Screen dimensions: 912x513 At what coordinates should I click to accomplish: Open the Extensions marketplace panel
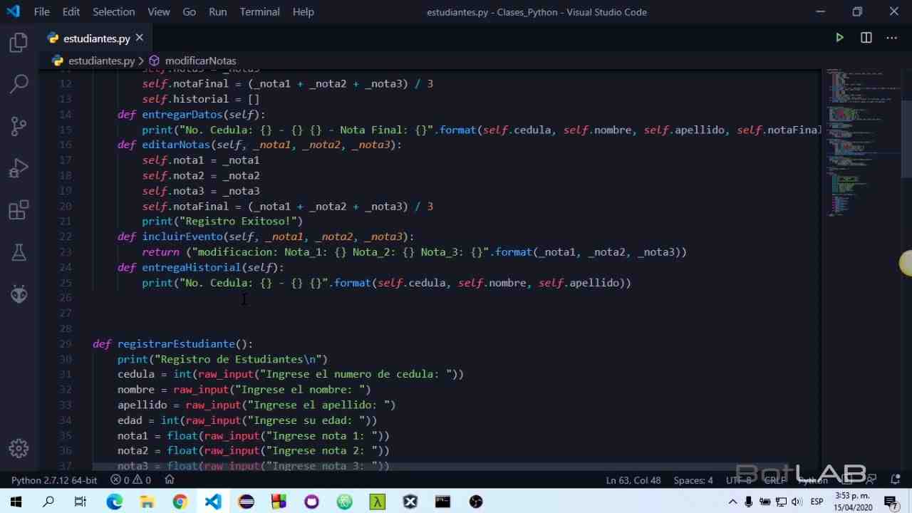coord(19,210)
